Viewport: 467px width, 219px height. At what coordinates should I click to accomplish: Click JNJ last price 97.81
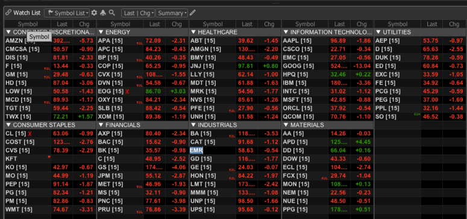coord(245,66)
